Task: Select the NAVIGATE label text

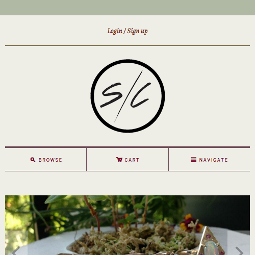Action: point(213,160)
